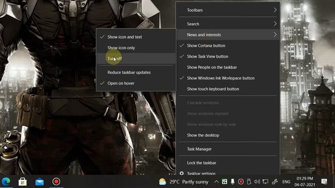335x188 pixels.
Task: Click greyed Show windows side by side
Action: click(228, 124)
